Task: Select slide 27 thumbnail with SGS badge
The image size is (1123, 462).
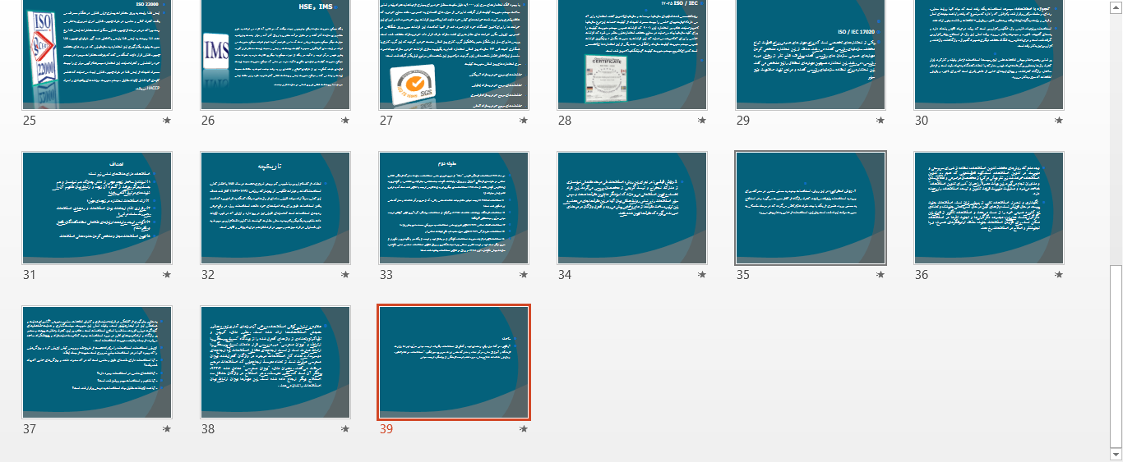Action: pos(454,54)
